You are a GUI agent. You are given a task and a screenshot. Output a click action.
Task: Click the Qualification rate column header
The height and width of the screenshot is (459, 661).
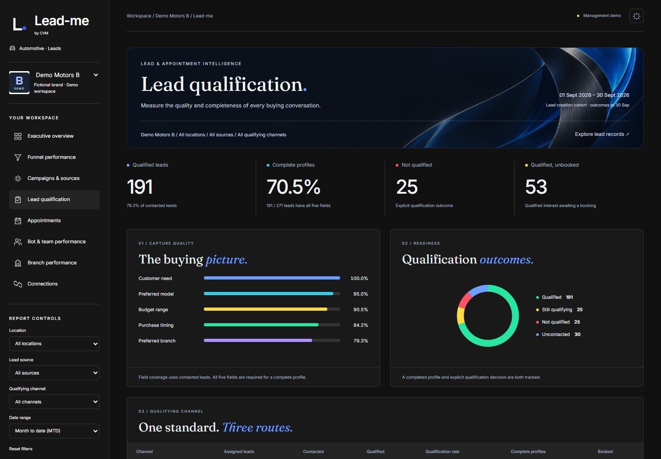(442, 452)
